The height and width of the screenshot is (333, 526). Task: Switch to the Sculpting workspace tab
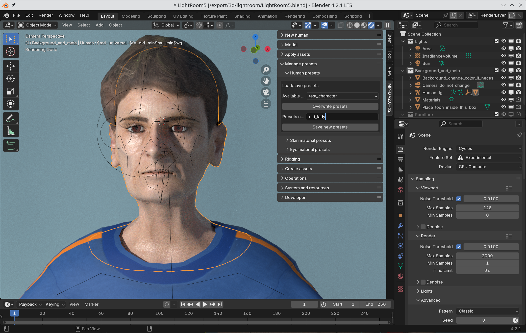157,16
